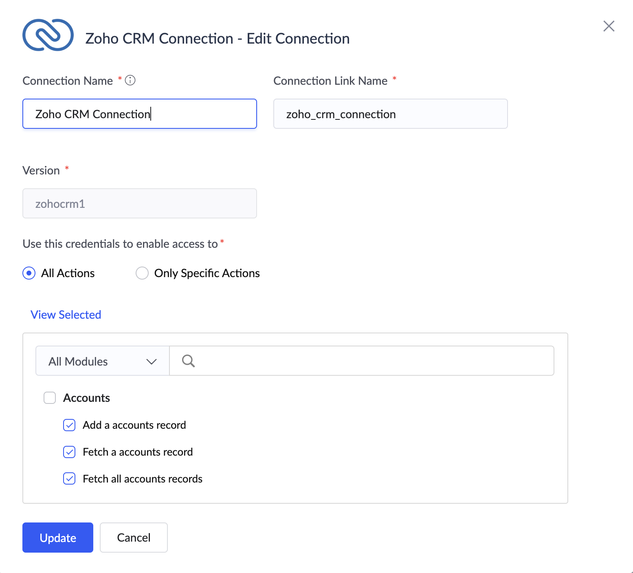Click the Cancel button

(x=134, y=538)
